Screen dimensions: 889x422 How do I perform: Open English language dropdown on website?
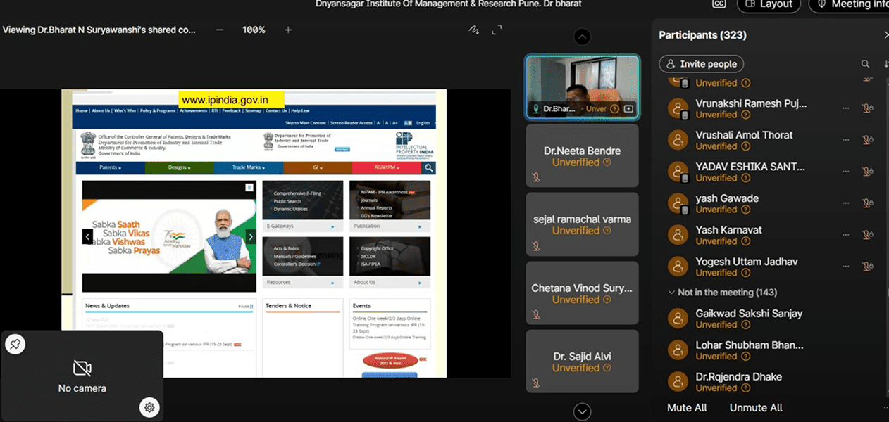coord(425,123)
